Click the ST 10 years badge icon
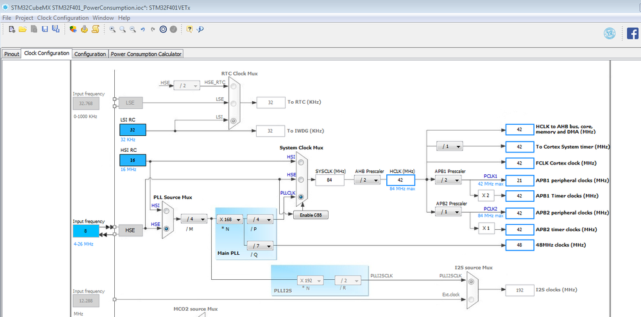641x317 pixels. pos(610,33)
